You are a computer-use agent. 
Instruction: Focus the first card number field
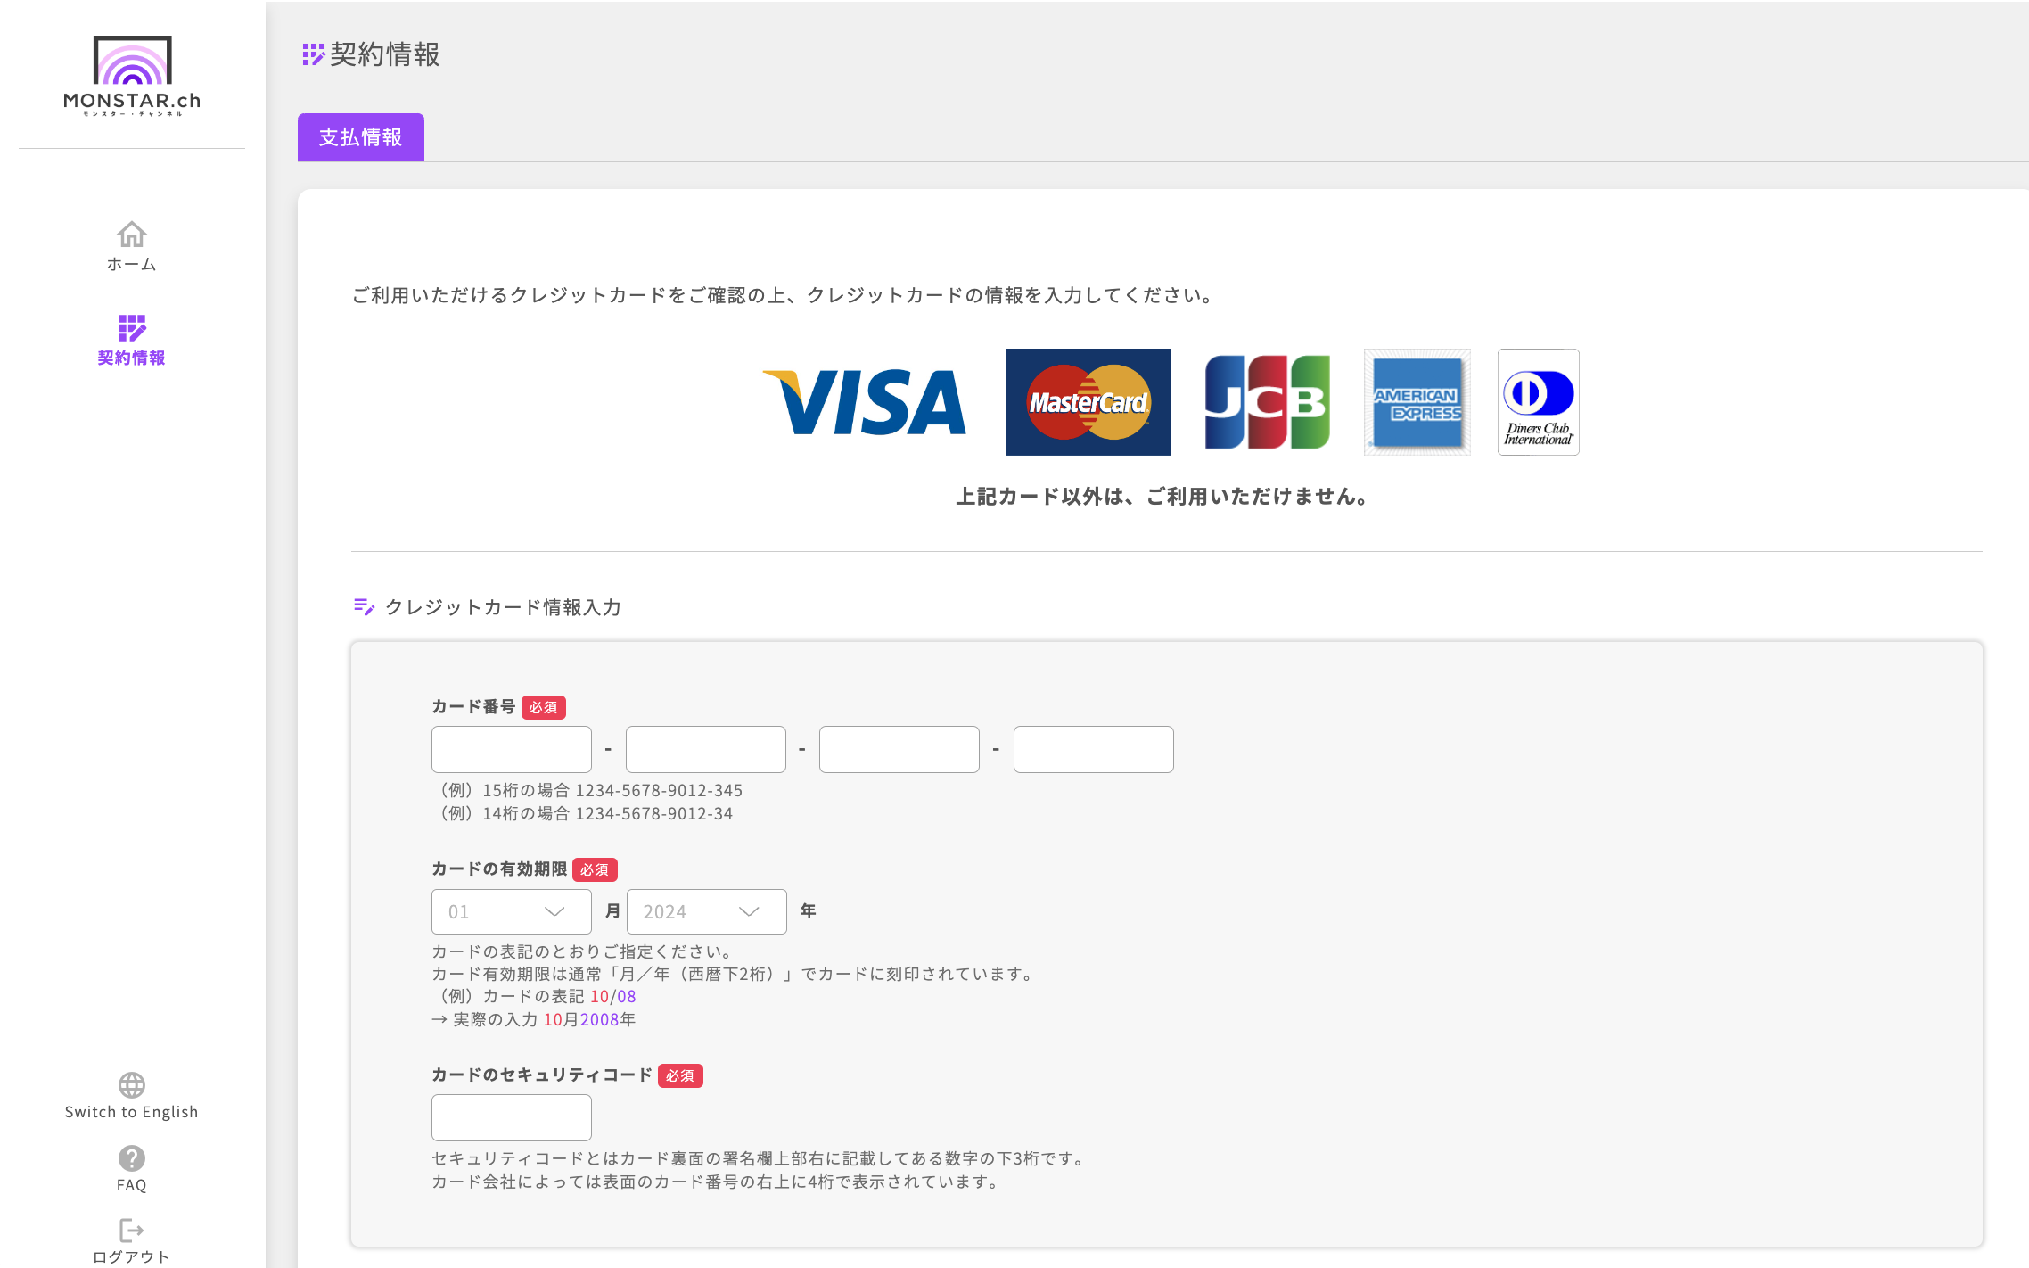point(512,749)
